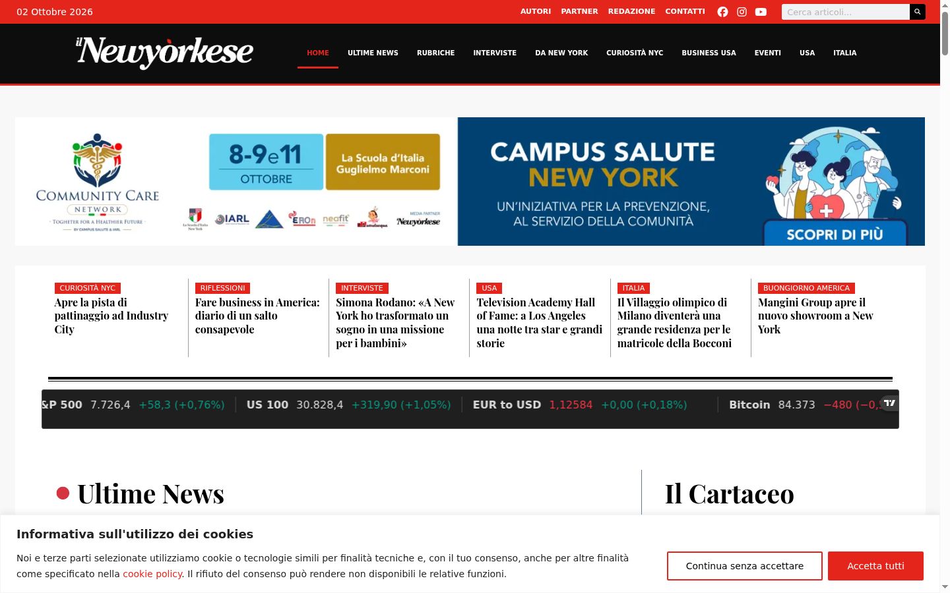Open the Instagram social icon
950x593 pixels.
[742, 12]
